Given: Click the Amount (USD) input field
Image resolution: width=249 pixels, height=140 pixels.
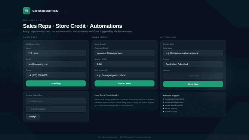Looking at the screenshot, I should click(124, 64).
